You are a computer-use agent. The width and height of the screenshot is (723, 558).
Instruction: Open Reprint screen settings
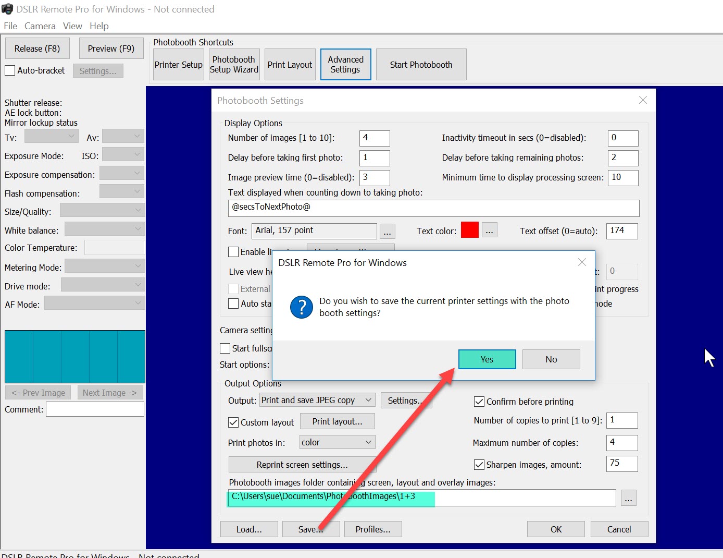point(302,465)
